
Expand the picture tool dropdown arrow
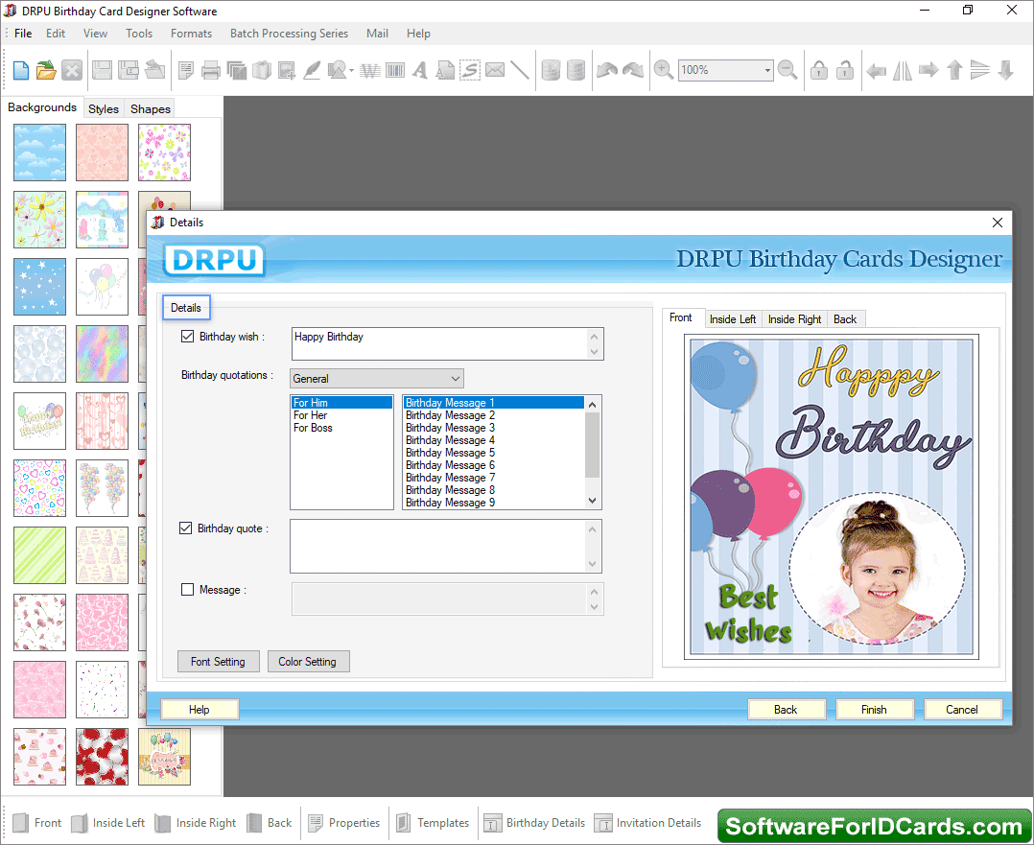351,71
